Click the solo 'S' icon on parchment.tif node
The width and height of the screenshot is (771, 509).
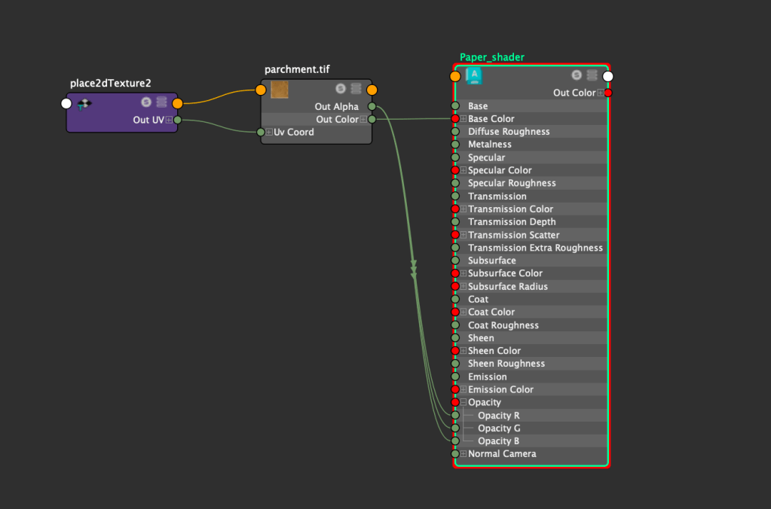click(x=341, y=90)
